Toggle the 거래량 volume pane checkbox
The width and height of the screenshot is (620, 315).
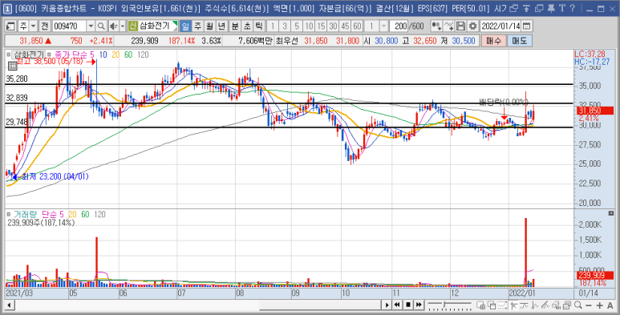[8, 214]
